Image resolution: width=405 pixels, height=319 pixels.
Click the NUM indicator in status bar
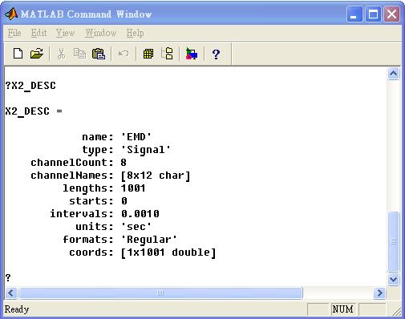coord(342,309)
